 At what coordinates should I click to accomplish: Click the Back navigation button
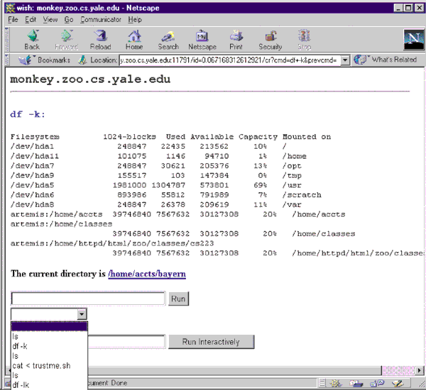point(32,40)
